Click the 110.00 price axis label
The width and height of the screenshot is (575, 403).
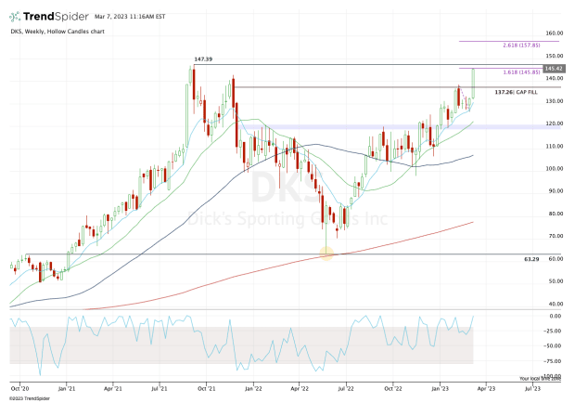click(x=554, y=146)
